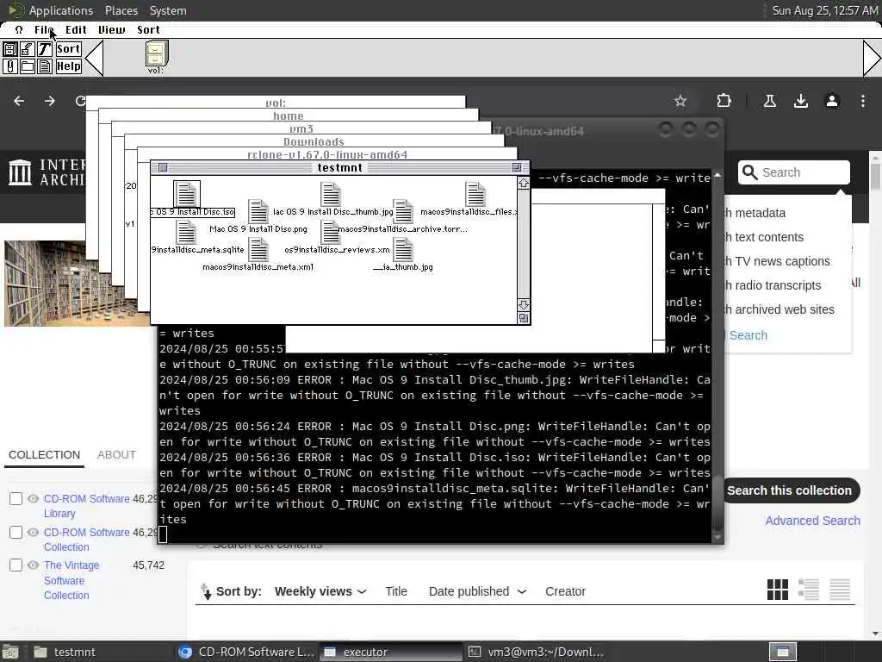Click the italic T text toolbar icon
Image resolution: width=882 pixels, height=662 pixels.
click(45, 49)
